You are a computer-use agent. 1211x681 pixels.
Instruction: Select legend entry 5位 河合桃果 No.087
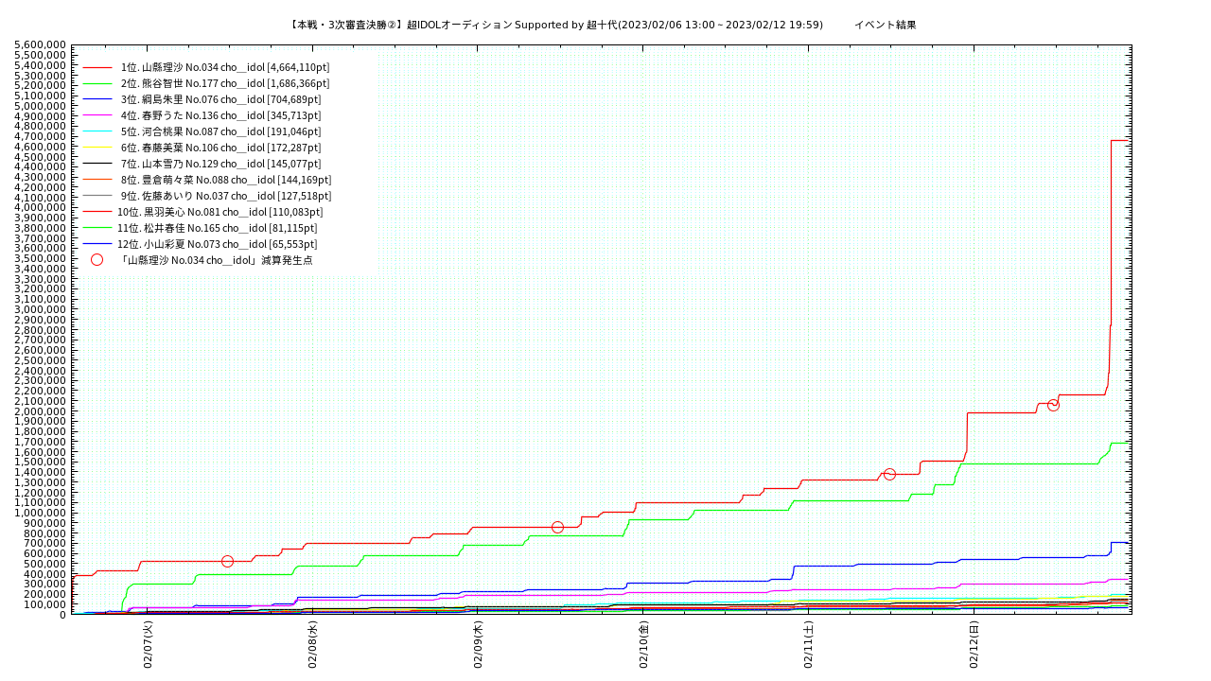click(220, 131)
